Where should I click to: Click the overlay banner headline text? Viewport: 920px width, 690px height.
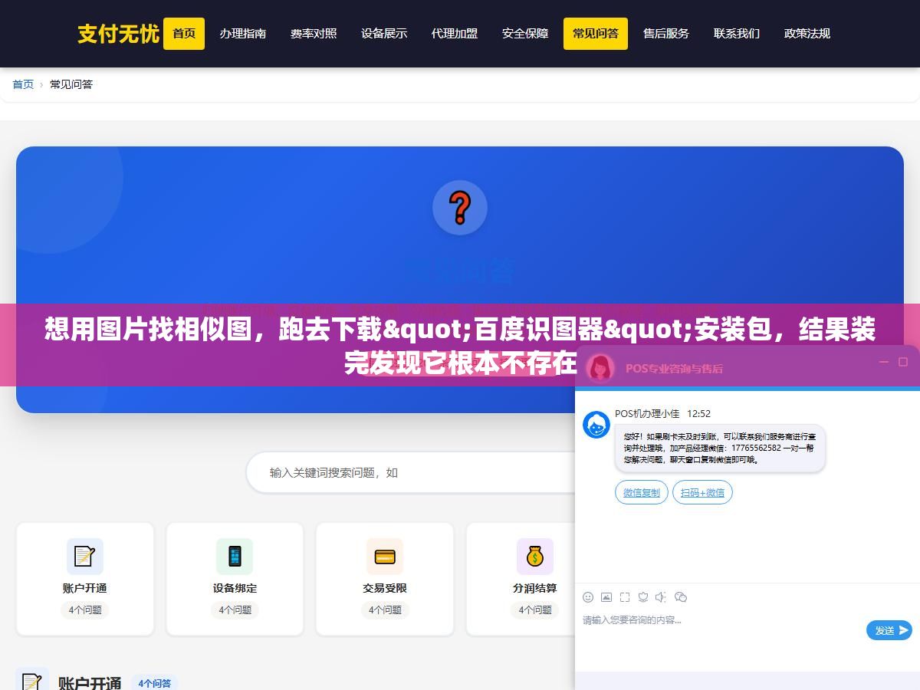click(x=460, y=346)
